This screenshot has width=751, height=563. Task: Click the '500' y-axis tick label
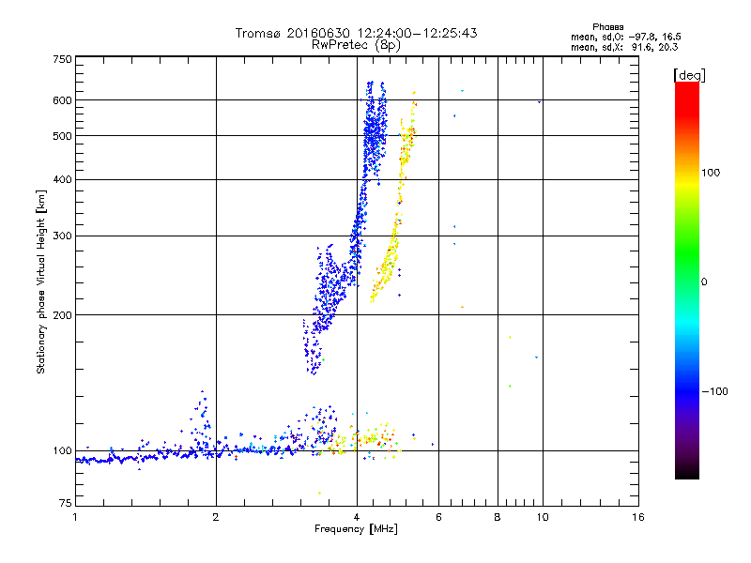[62, 136]
